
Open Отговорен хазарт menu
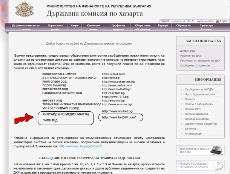tap(94, 27)
